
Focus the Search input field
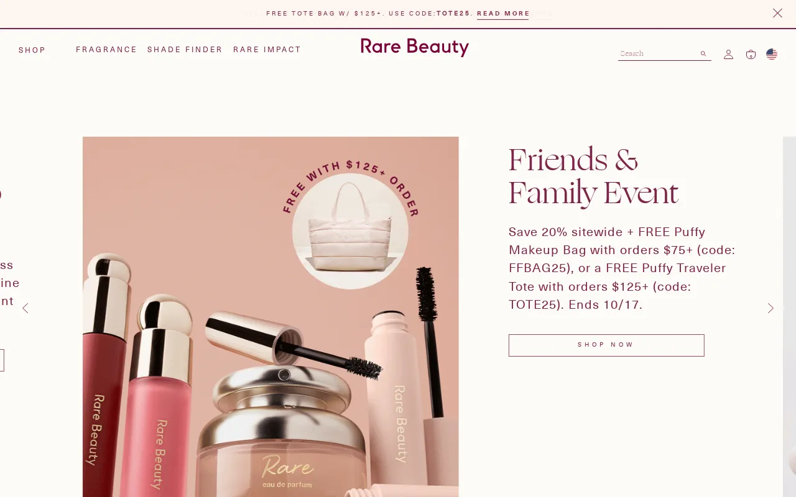658,53
